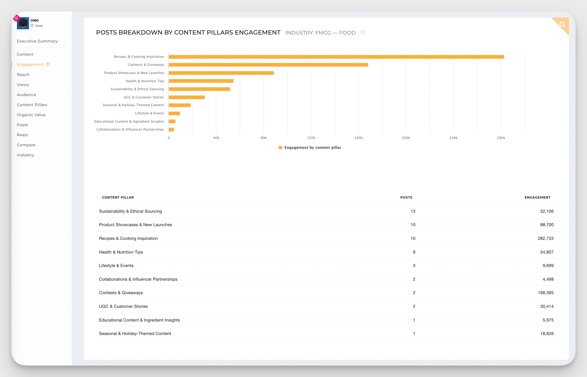Click the Instagram badge on avatar
The height and width of the screenshot is (377, 587).
(16, 18)
